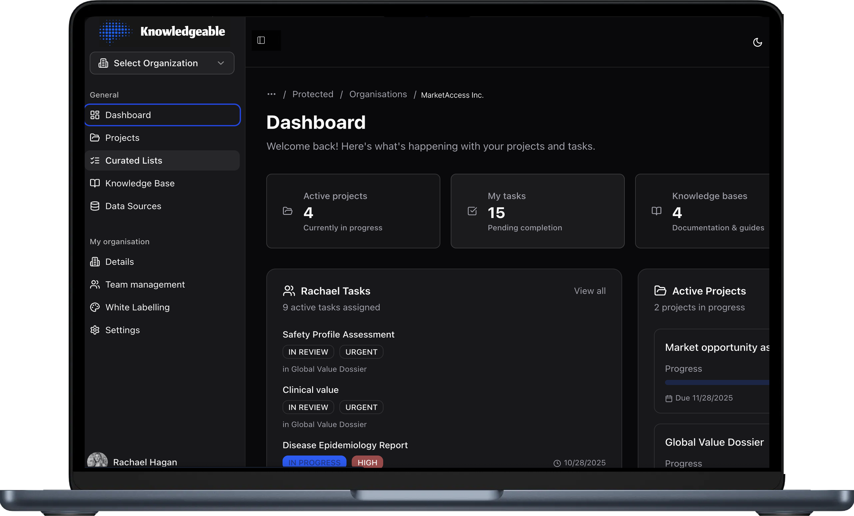Click the Curated Lists checklist icon
The height and width of the screenshot is (516, 854).
pos(95,160)
